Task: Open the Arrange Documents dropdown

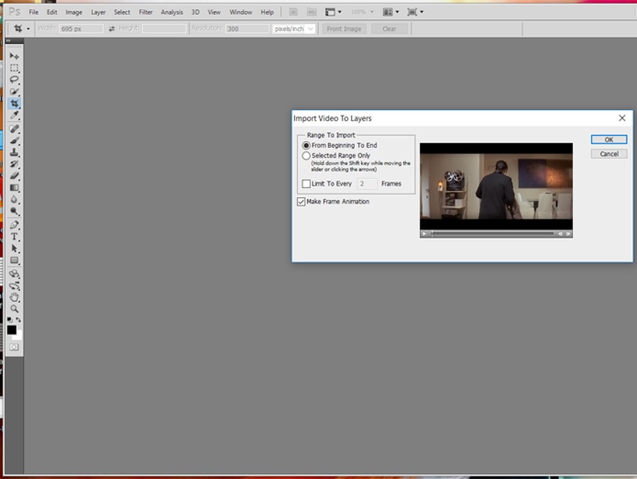Action: (391, 12)
